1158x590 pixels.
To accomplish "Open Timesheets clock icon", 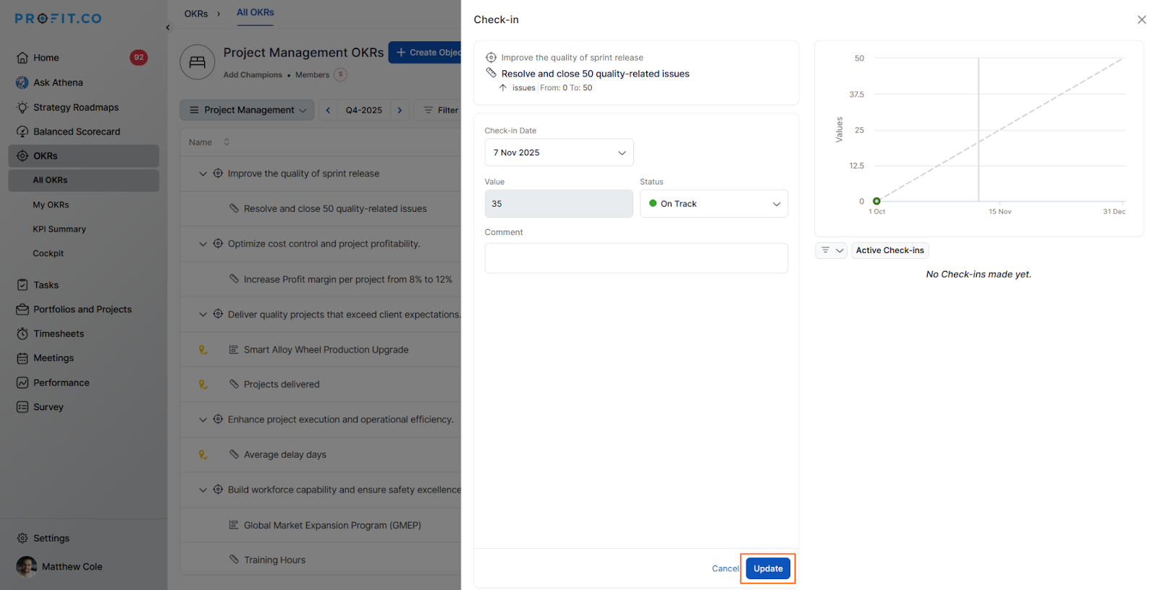I will tap(22, 334).
